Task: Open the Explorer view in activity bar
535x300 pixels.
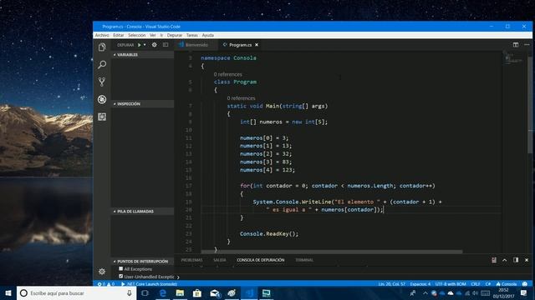Action: pos(102,47)
